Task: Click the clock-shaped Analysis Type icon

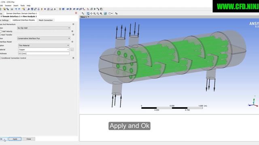Action: [60, 9]
